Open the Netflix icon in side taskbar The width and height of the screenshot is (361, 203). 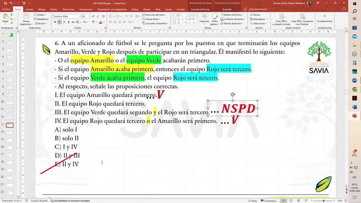pos(355,98)
